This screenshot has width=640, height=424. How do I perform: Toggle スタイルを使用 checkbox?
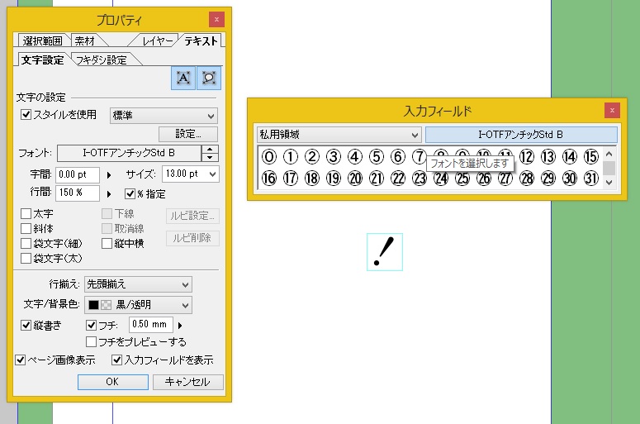(26, 115)
